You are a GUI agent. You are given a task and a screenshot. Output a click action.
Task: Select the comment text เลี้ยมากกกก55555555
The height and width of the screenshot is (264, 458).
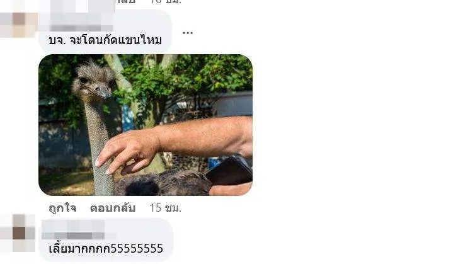[x=106, y=248]
